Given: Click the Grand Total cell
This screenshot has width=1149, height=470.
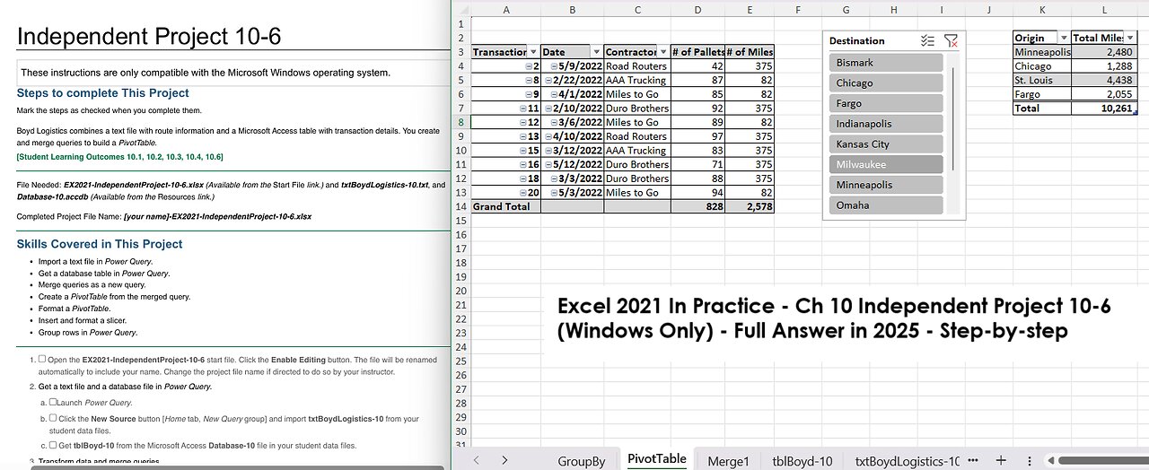Looking at the screenshot, I should [506, 206].
